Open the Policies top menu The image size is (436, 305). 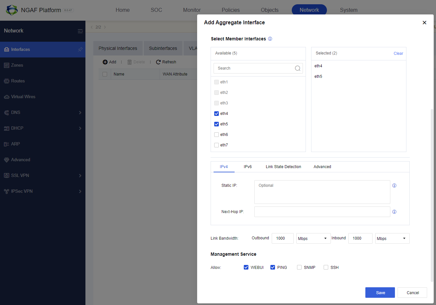tap(231, 10)
